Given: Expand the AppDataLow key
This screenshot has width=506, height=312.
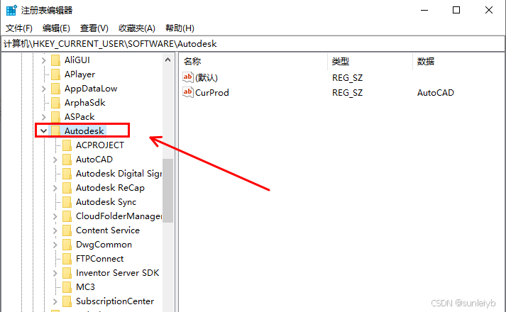Looking at the screenshot, I should (43, 89).
